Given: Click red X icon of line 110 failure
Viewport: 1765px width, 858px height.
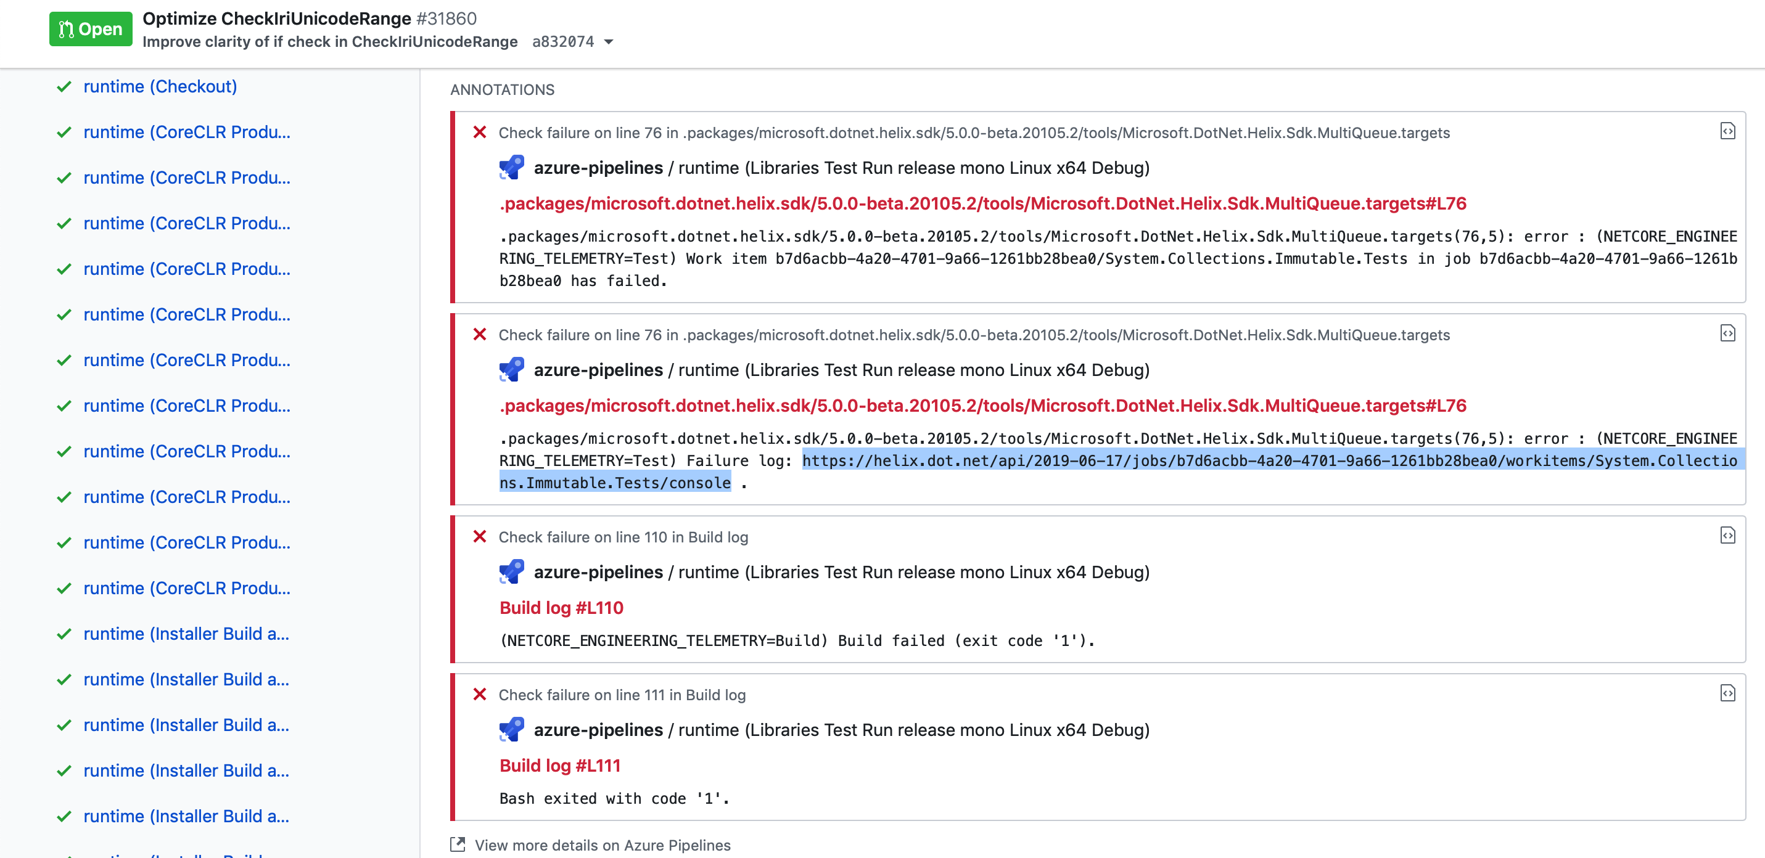Looking at the screenshot, I should point(480,537).
